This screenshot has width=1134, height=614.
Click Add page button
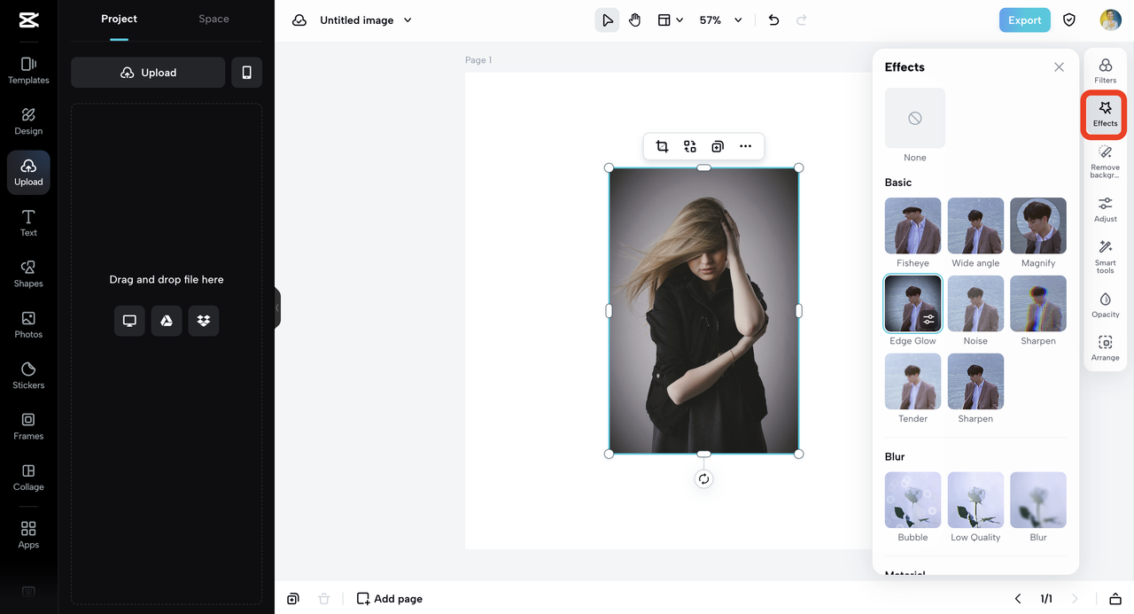pyautogui.click(x=389, y=599)
